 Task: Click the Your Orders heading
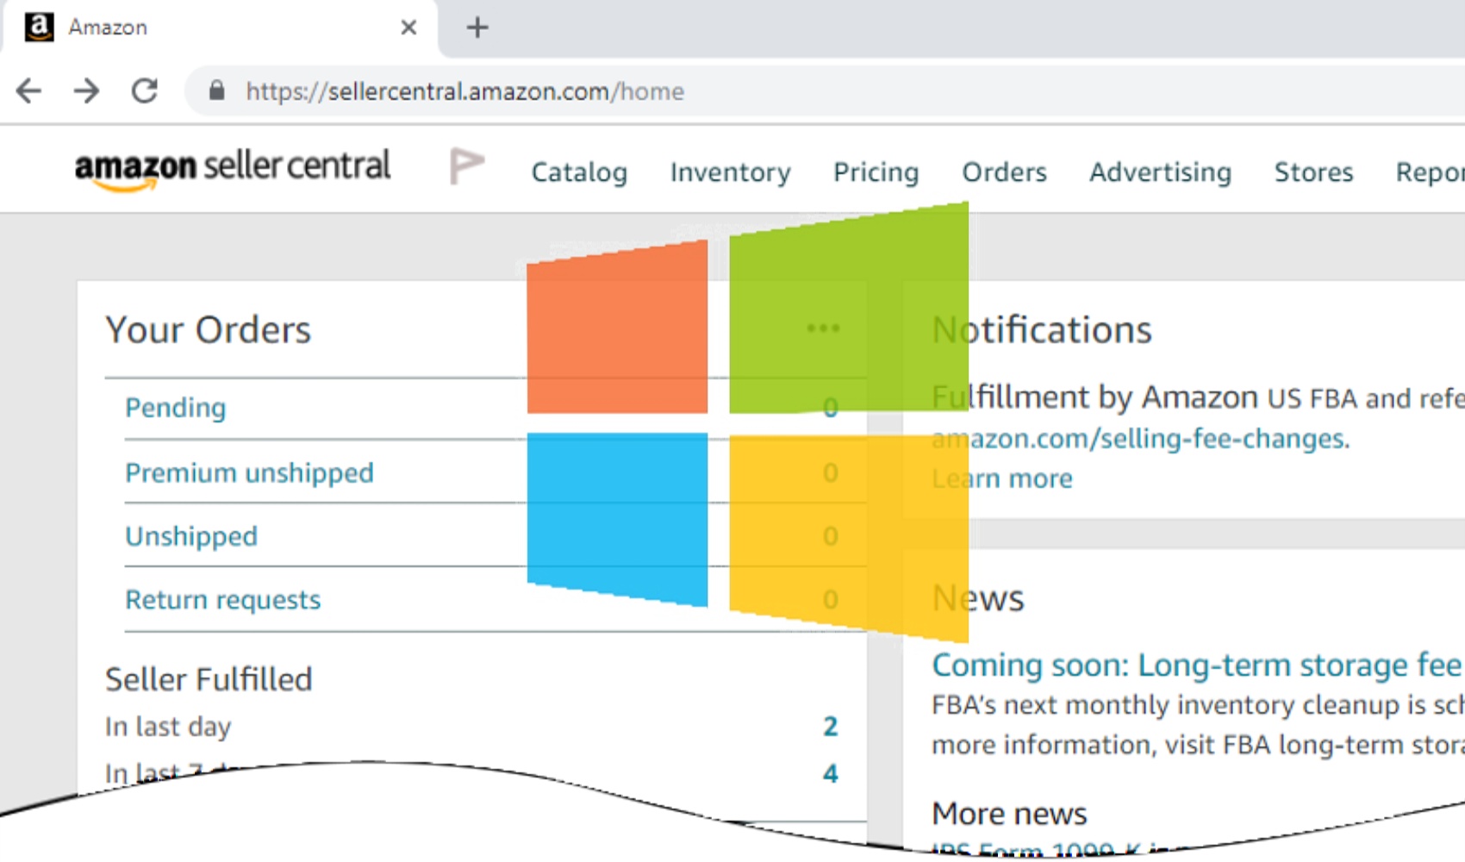[208, 330]
